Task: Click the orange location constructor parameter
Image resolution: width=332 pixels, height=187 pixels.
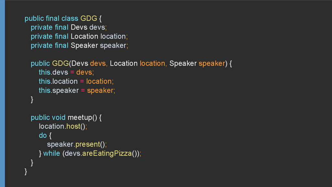Action: coord(152,63)
